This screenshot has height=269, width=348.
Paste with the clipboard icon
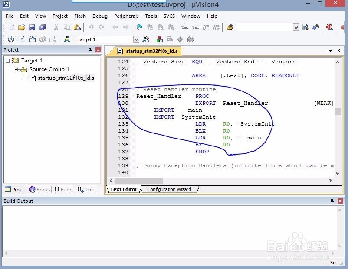tap(77, 27)
